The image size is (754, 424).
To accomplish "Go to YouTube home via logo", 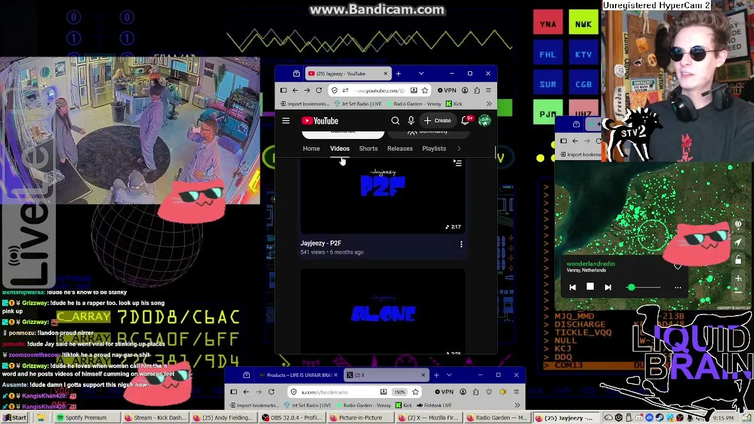I will pos(320,121).
